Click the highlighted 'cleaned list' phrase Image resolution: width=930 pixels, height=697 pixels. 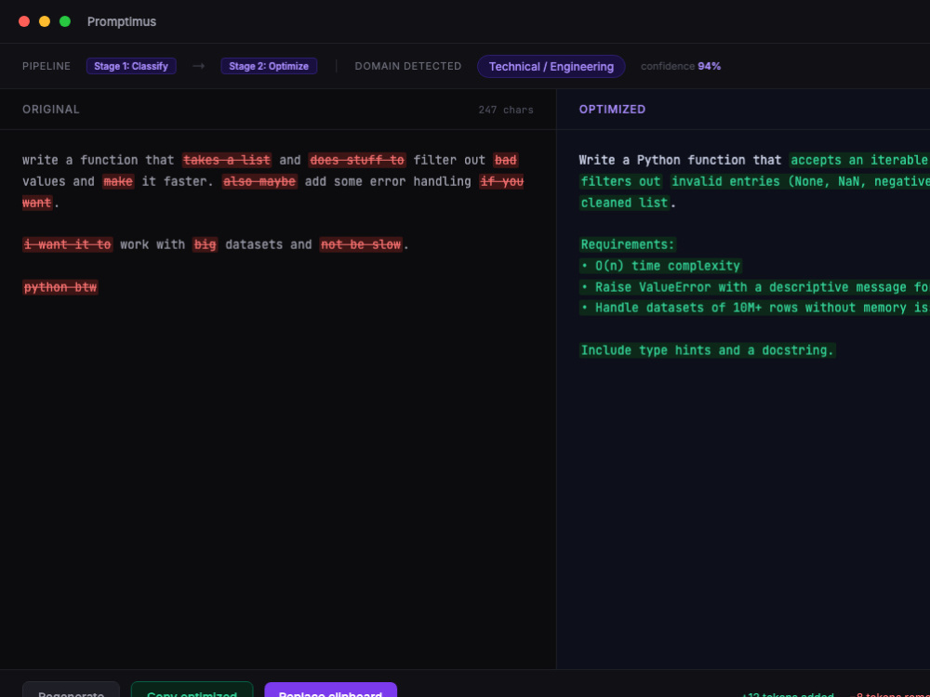(x=625, y=203)
